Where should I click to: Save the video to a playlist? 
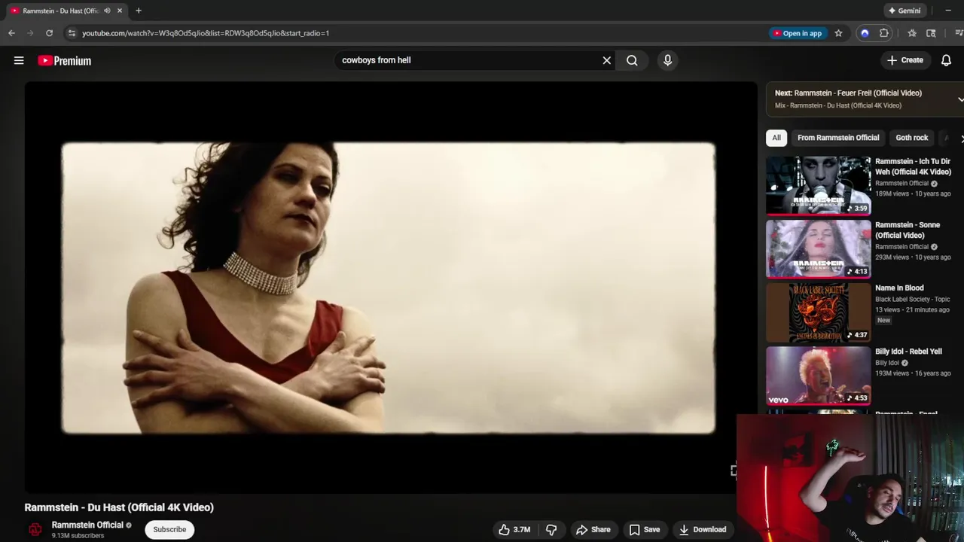tap(645, 529)
